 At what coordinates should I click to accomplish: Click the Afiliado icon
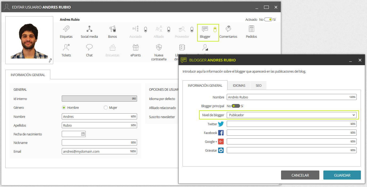[159, 29]
